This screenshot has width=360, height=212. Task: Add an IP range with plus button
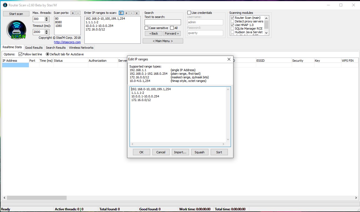126,13
